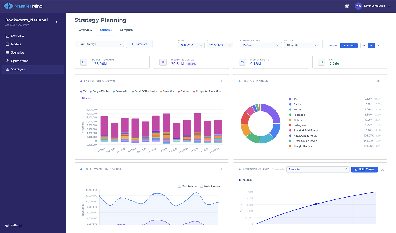Open the Aggregation Level _Default dropdown

coord(260,45)
